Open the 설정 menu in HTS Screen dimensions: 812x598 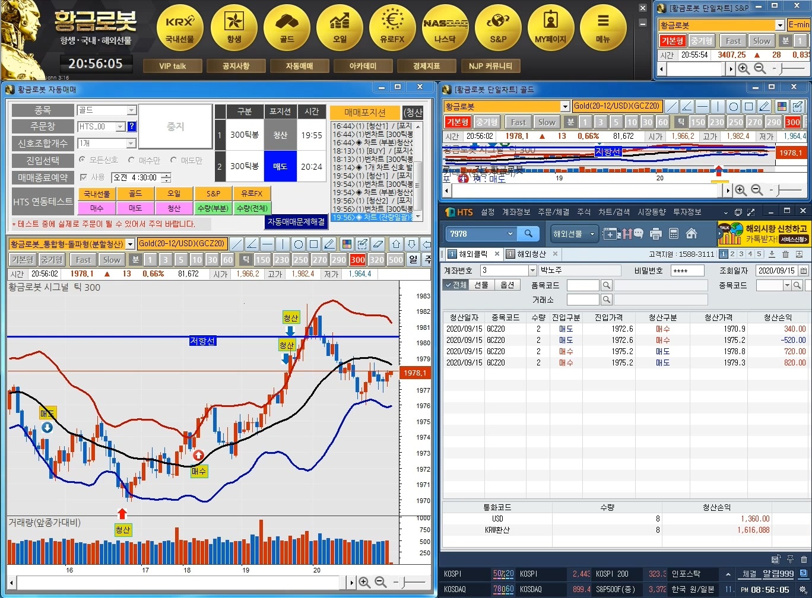coord(487,212)
